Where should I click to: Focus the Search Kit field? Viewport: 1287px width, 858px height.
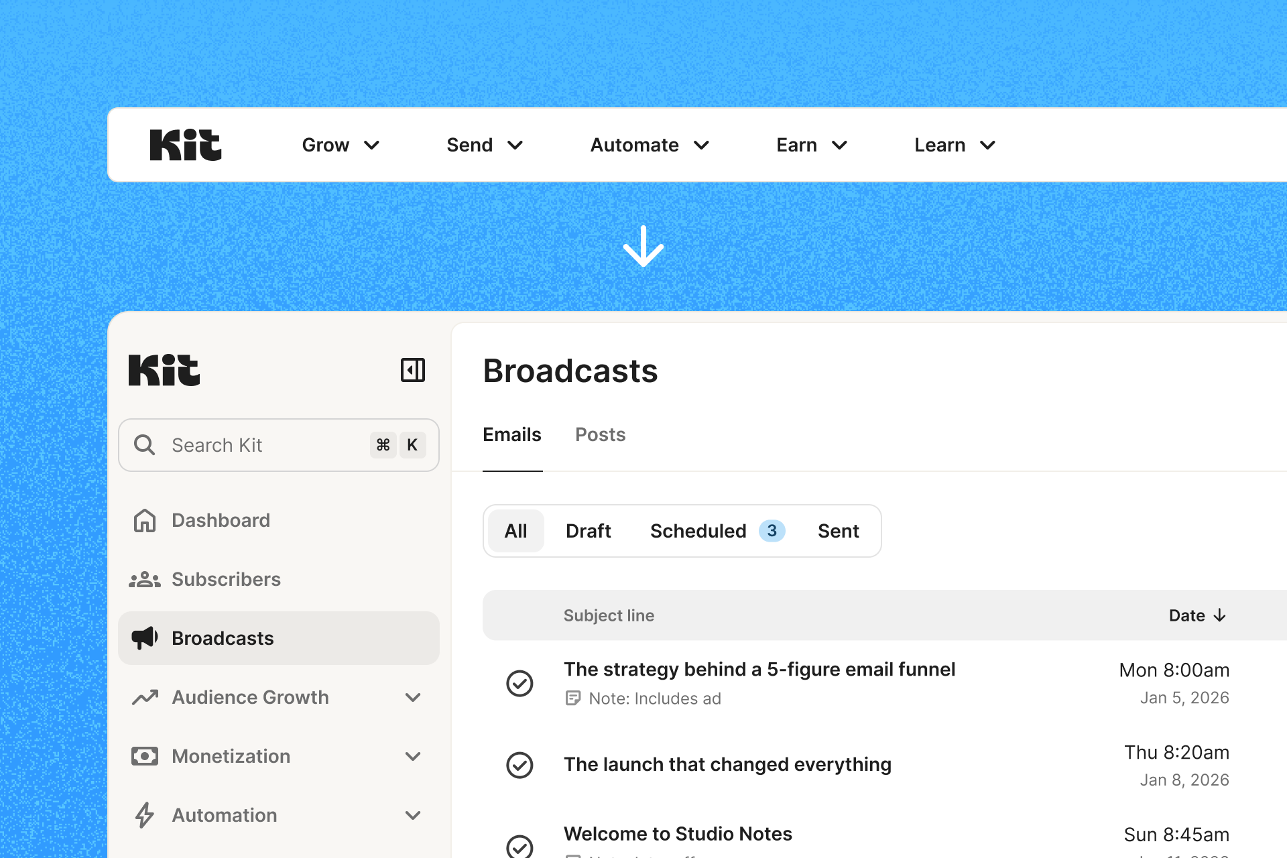coord(279,445)
